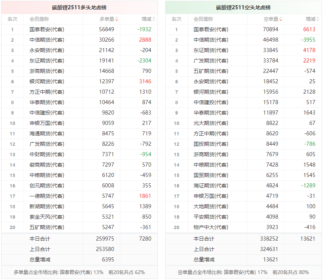Image resolution: width=323 pixels, height=280 pixels.
Task: Click red change value 6613
Action: coord(309,29)
